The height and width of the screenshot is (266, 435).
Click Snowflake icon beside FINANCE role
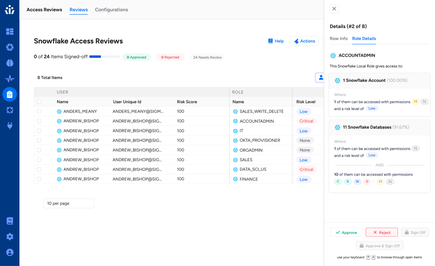click(x=235, y=179)
